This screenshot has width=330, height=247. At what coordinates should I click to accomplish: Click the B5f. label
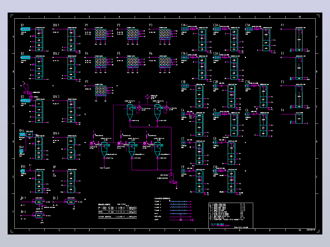23,167
